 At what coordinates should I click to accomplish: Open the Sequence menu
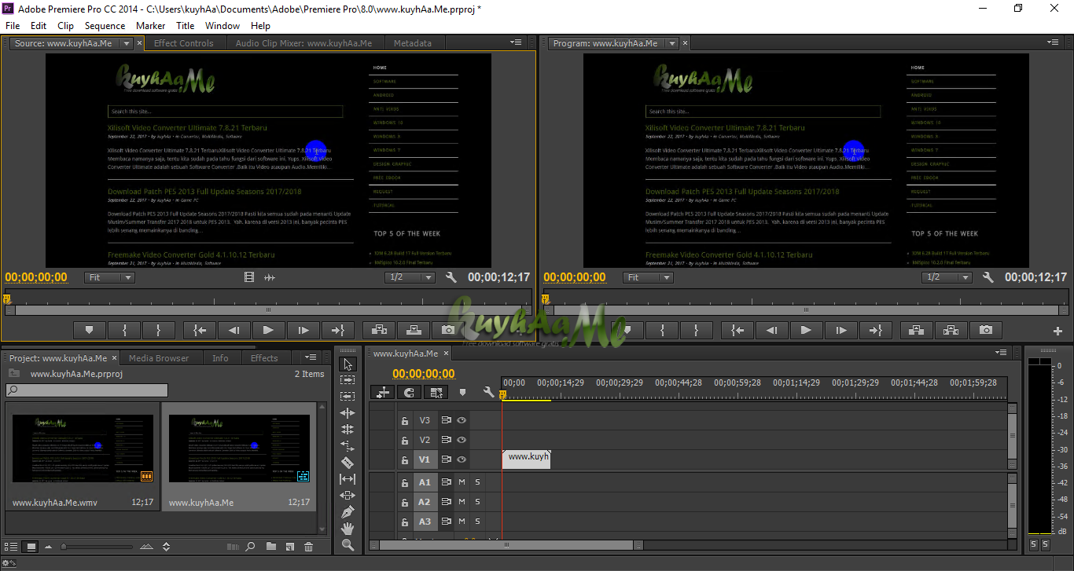pos(105,26)
